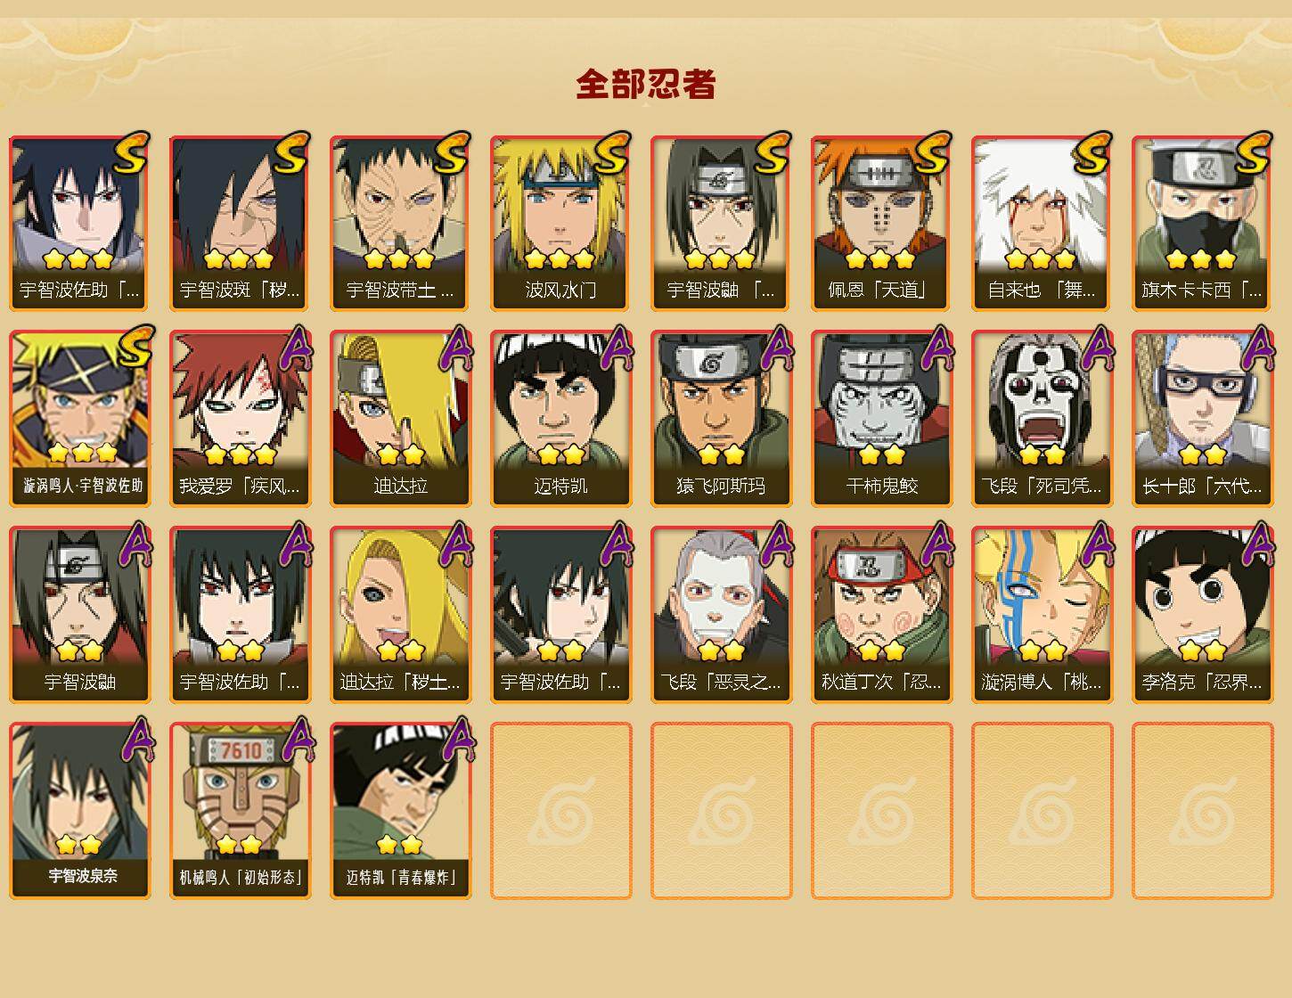This screenshot has height=998, width=1292.
Task: Click the 猿飞阿斯玛 ninja card
Action: click(x=721, y=419)
